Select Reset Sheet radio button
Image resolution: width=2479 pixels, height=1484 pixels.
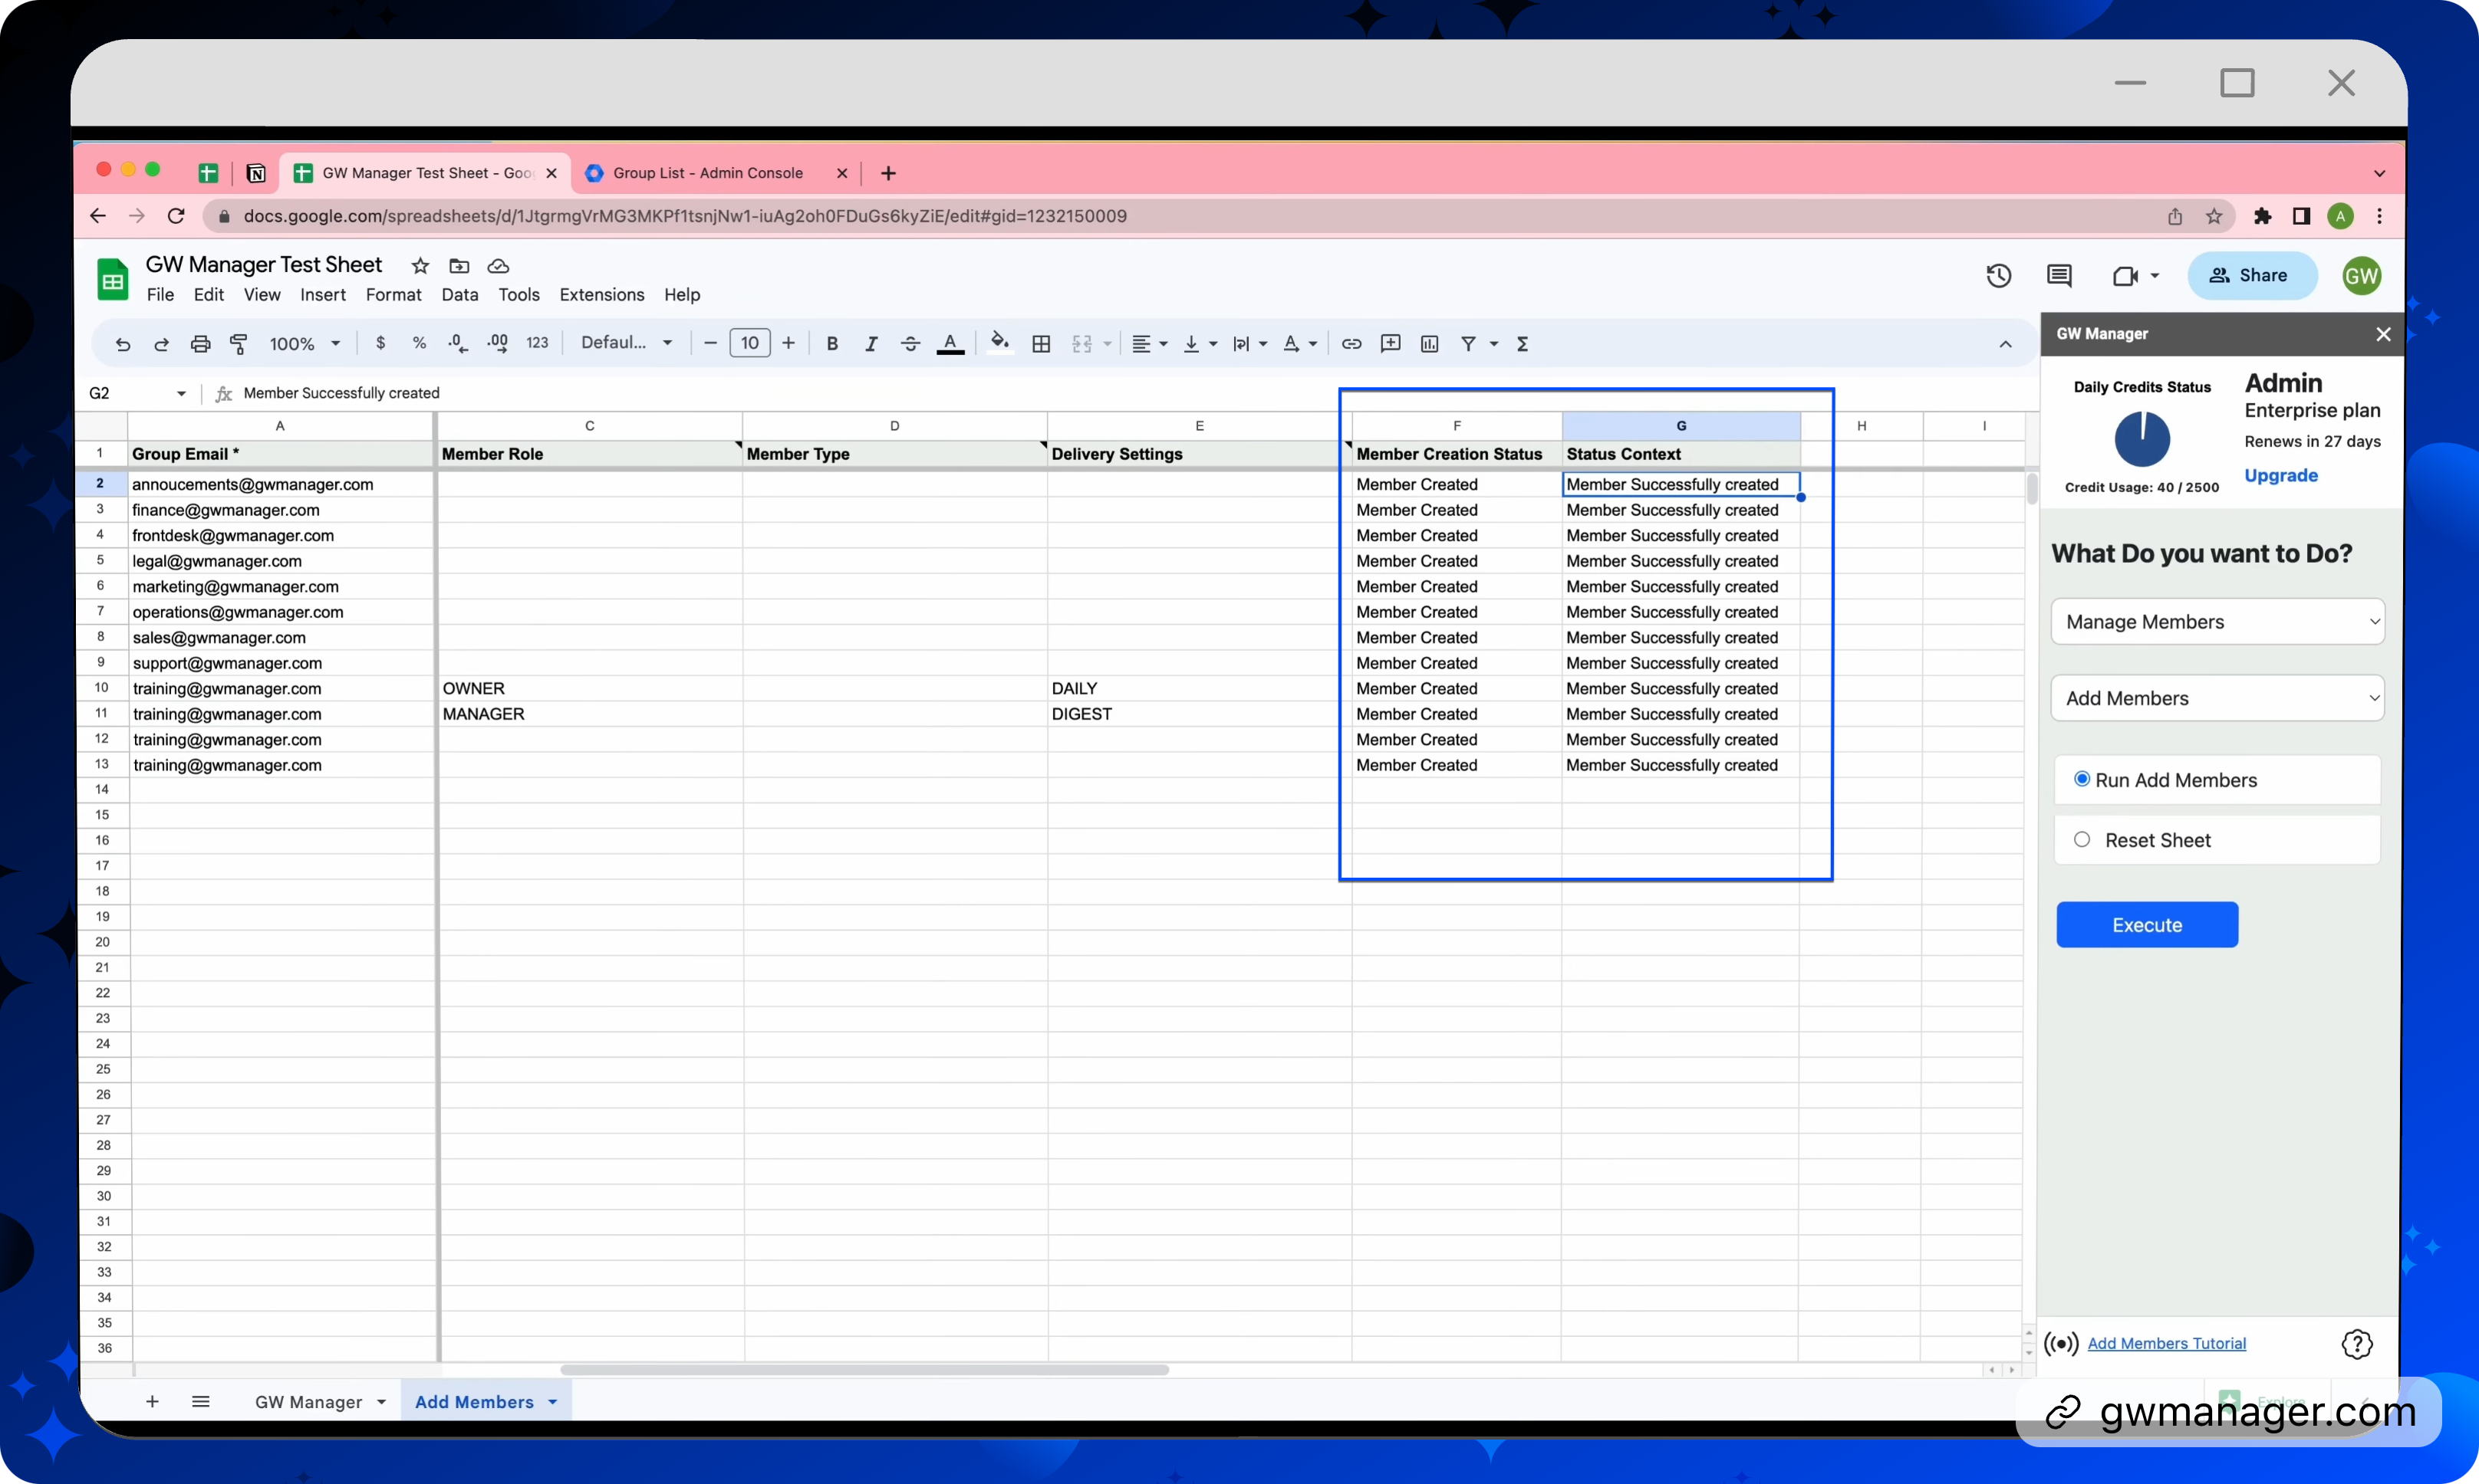point(2082,839)
